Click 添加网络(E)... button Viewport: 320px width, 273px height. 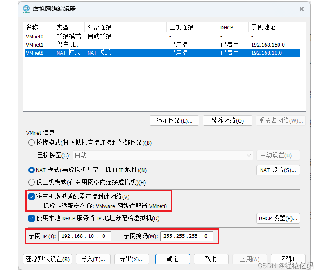coord(174,121)
